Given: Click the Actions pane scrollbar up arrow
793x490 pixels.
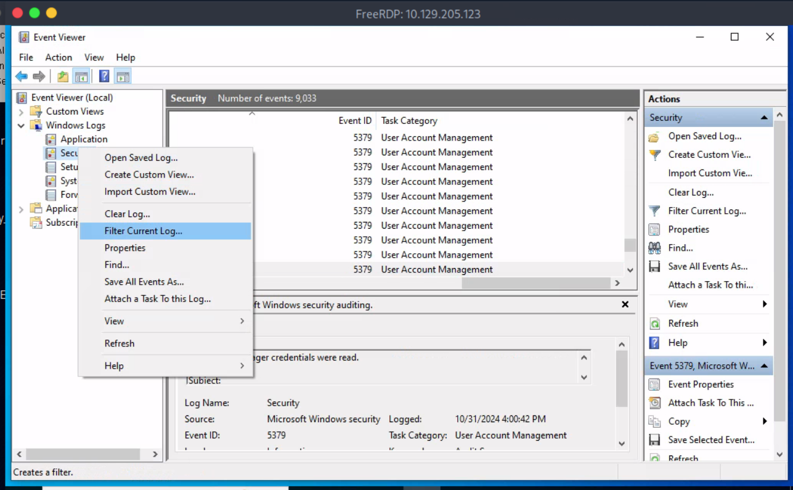Looking at the screenshot, I should pos(779,115).
